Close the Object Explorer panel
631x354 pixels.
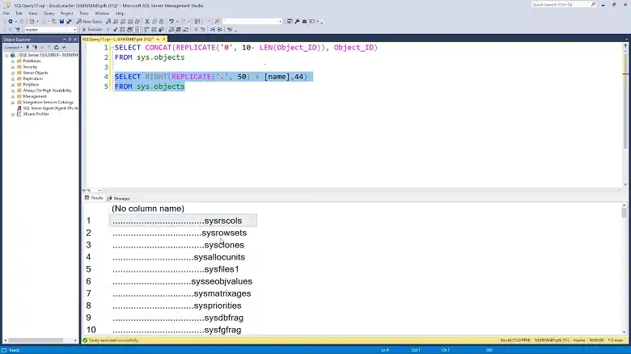click(75, 40)
